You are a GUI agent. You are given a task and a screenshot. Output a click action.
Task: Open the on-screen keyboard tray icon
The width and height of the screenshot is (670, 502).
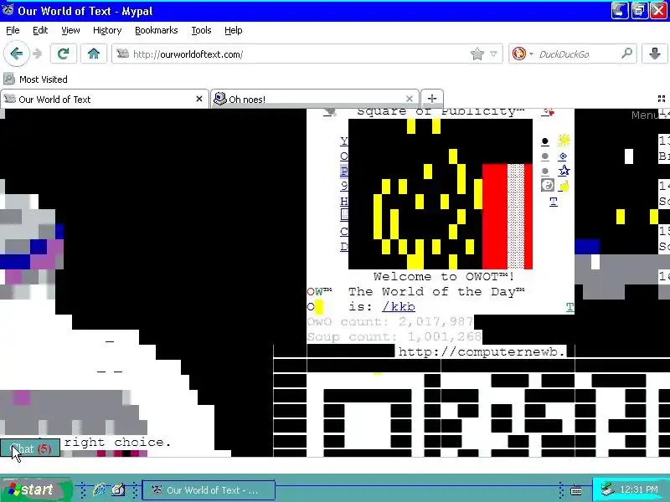pyautogui.click(x=576, y=490)
